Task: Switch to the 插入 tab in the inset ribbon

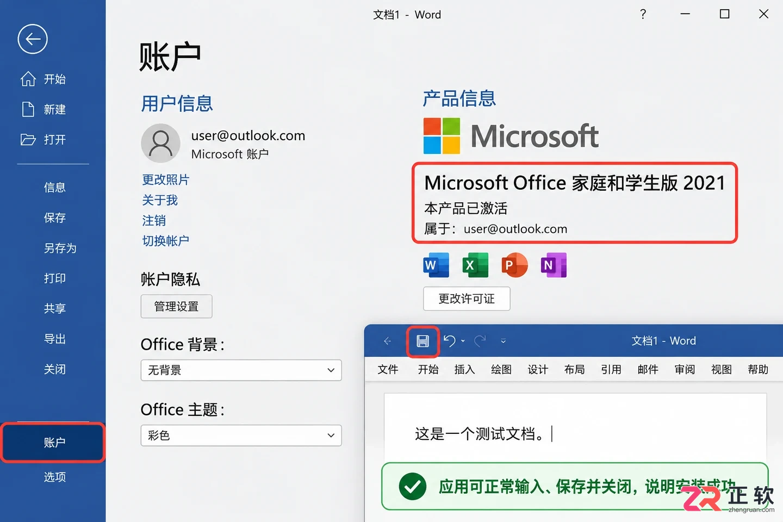Action: tap(465, 370)
